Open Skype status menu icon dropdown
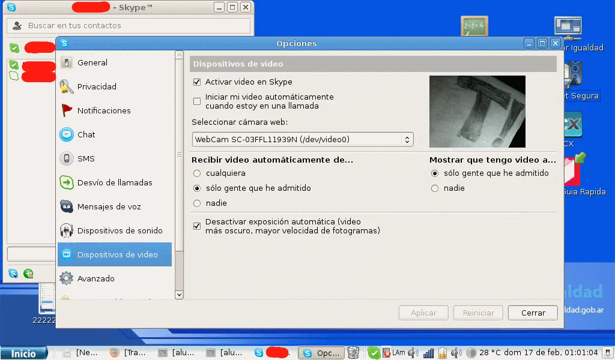The image size is (615, 360). point(13,274)
